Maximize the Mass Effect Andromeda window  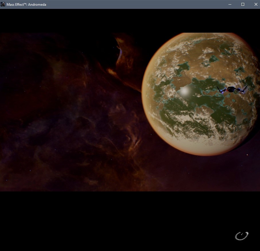tap(243, 4)
